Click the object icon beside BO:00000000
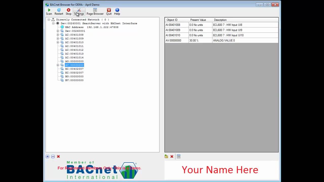This screenshot has width=324, height=182. pyautogui.click(x=62, y=76)
